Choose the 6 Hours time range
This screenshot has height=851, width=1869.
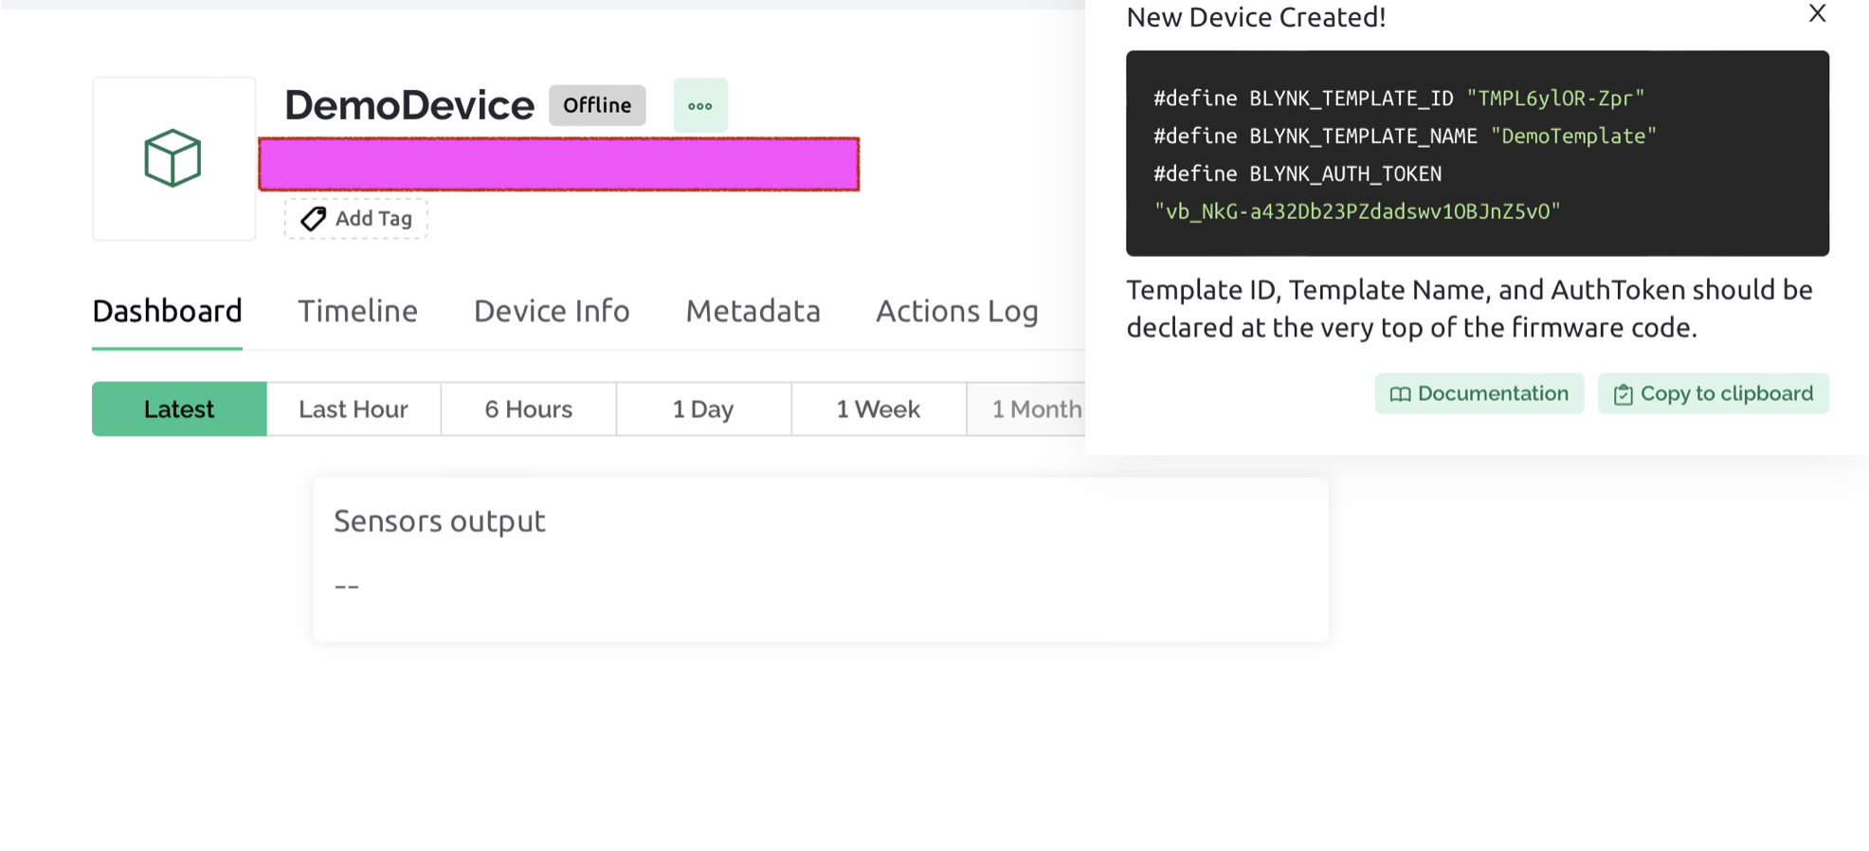(529, 409)
